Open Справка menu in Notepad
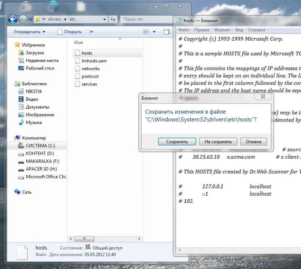The image size is (301, 269). click(x=256, y=30)
